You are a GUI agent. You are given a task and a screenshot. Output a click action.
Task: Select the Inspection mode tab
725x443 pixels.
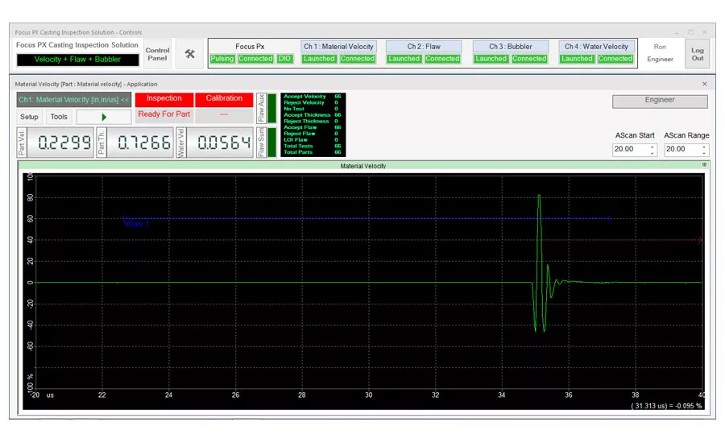(164, 98)
